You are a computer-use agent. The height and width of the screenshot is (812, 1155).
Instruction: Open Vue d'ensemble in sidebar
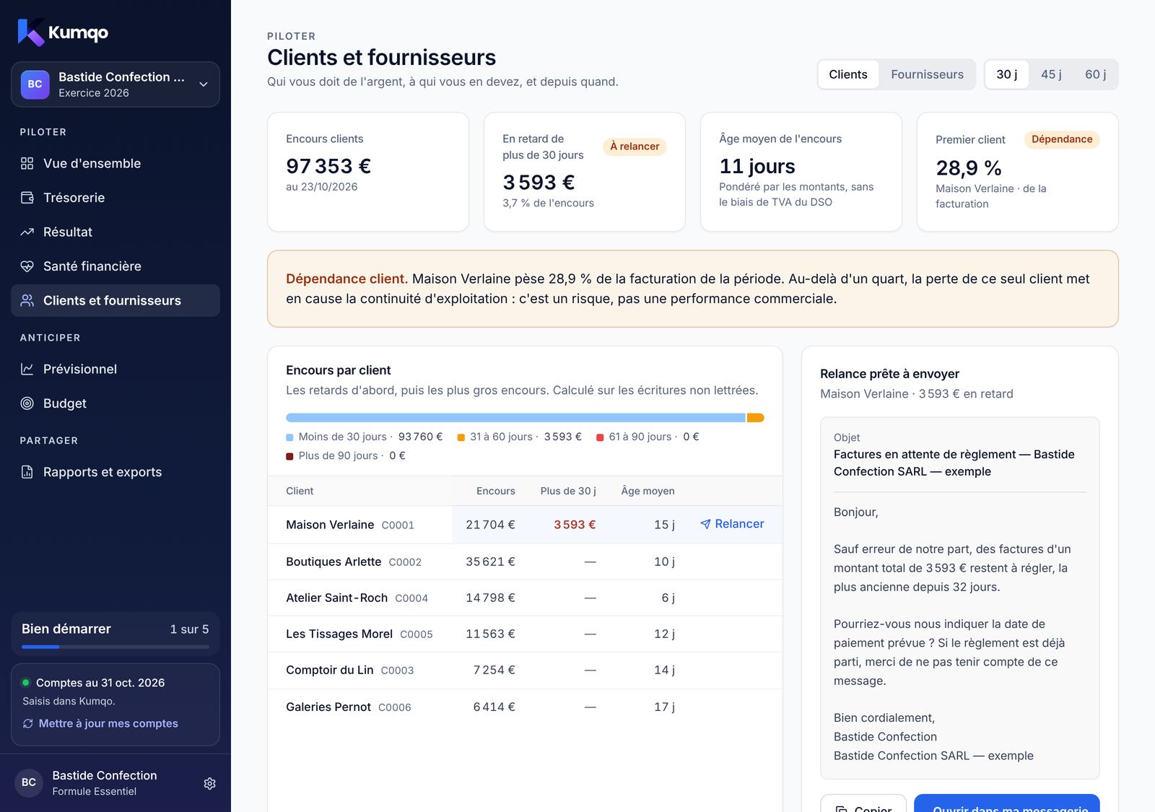115,163
